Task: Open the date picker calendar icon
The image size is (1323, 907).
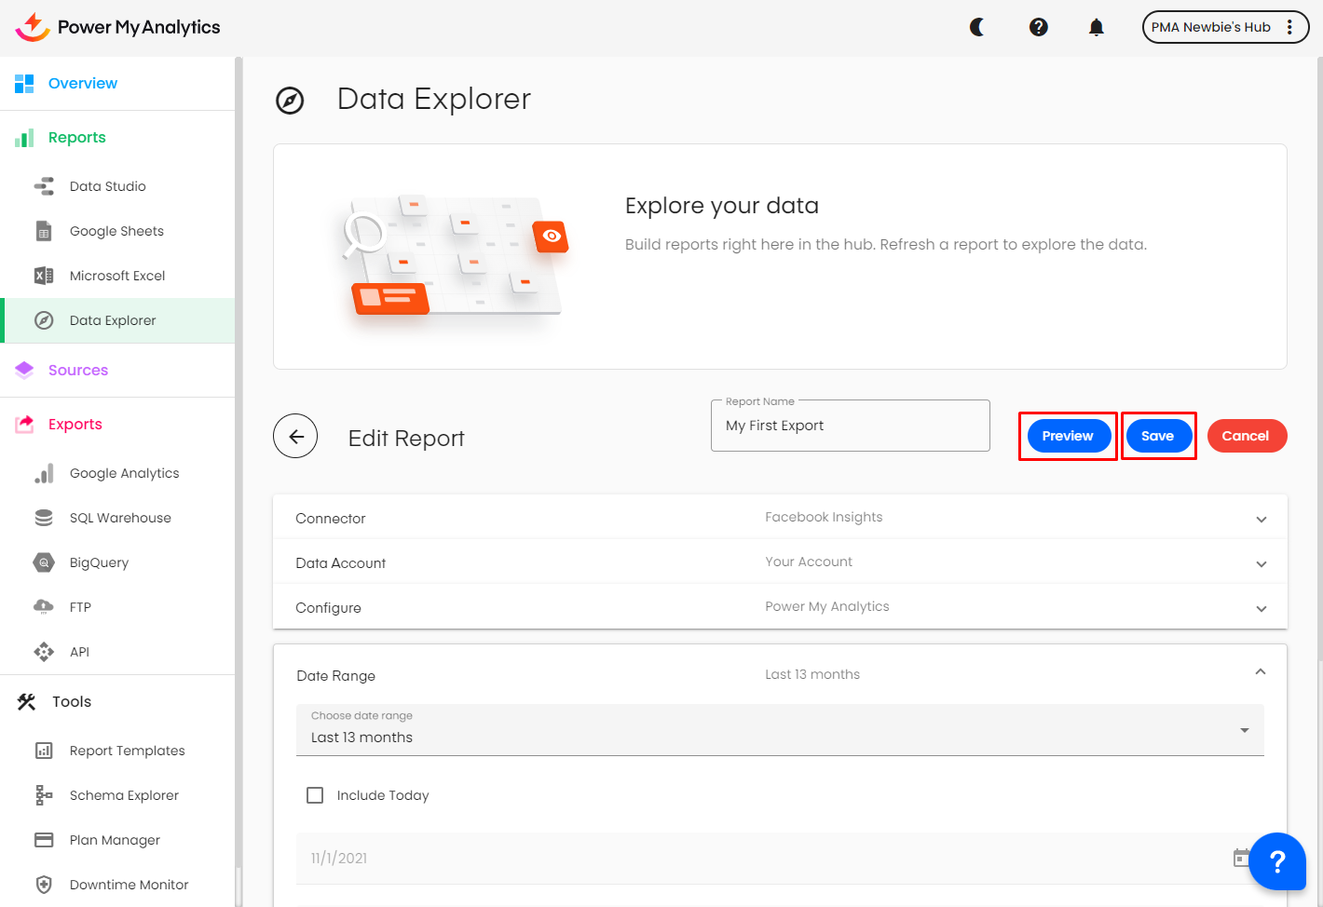Action: 1241,858
